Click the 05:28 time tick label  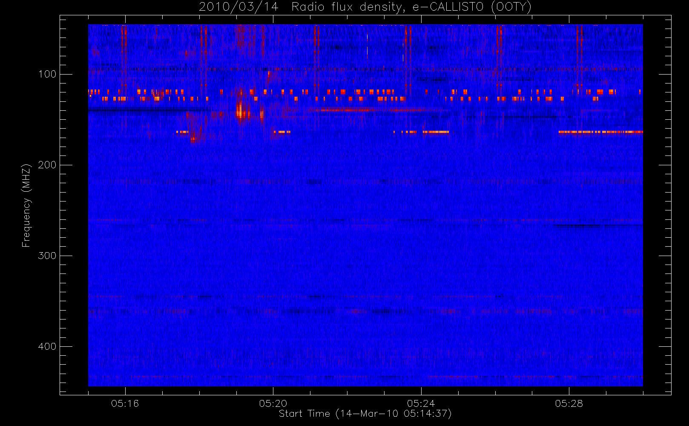(569, 403)
